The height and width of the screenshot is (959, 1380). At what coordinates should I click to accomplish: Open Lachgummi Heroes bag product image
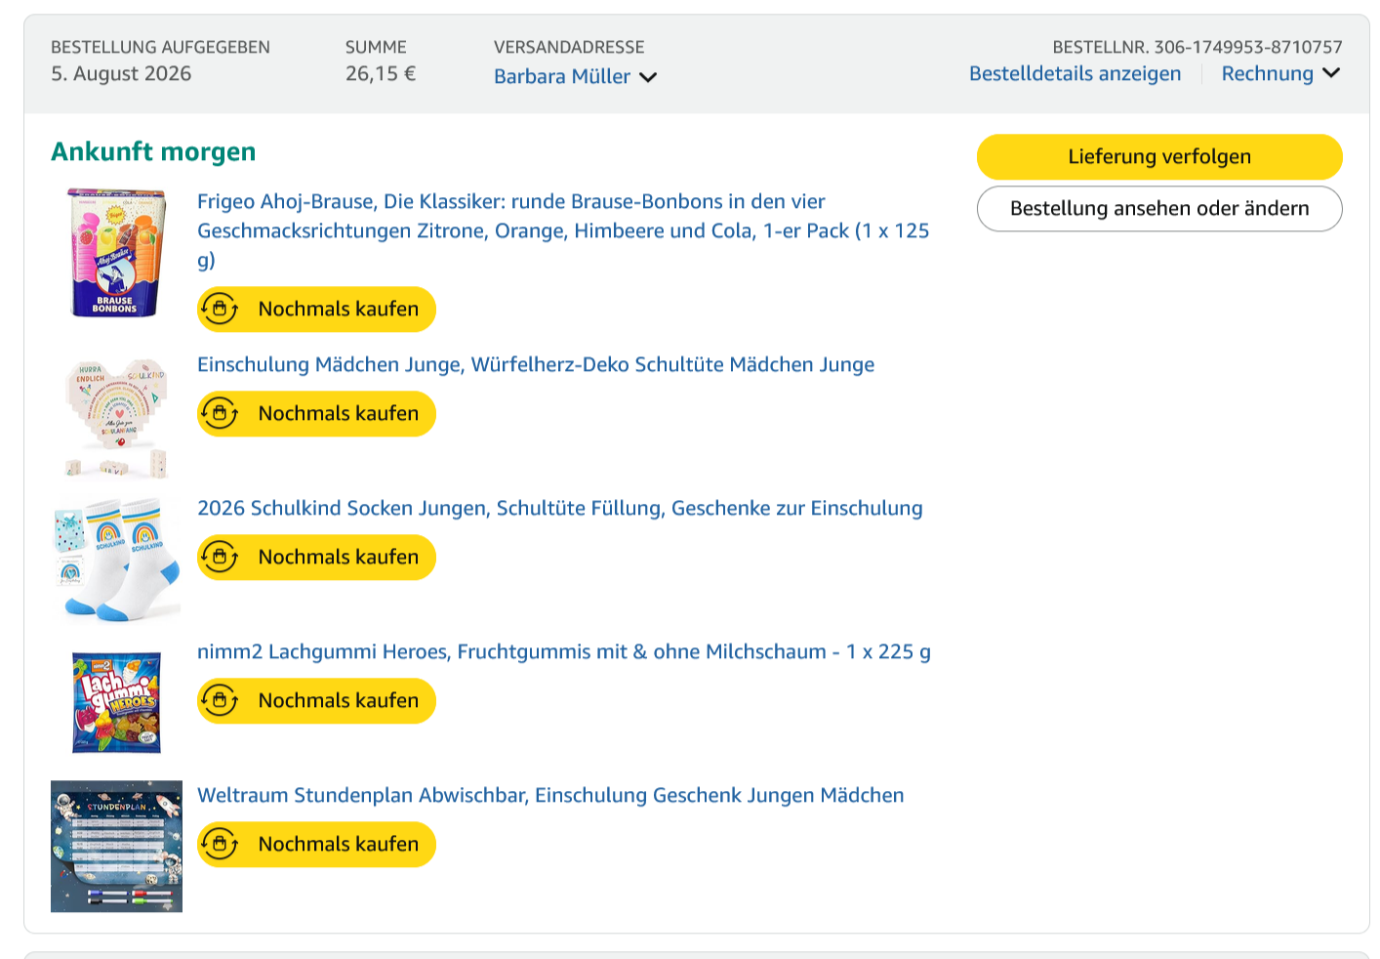[116, 703]
